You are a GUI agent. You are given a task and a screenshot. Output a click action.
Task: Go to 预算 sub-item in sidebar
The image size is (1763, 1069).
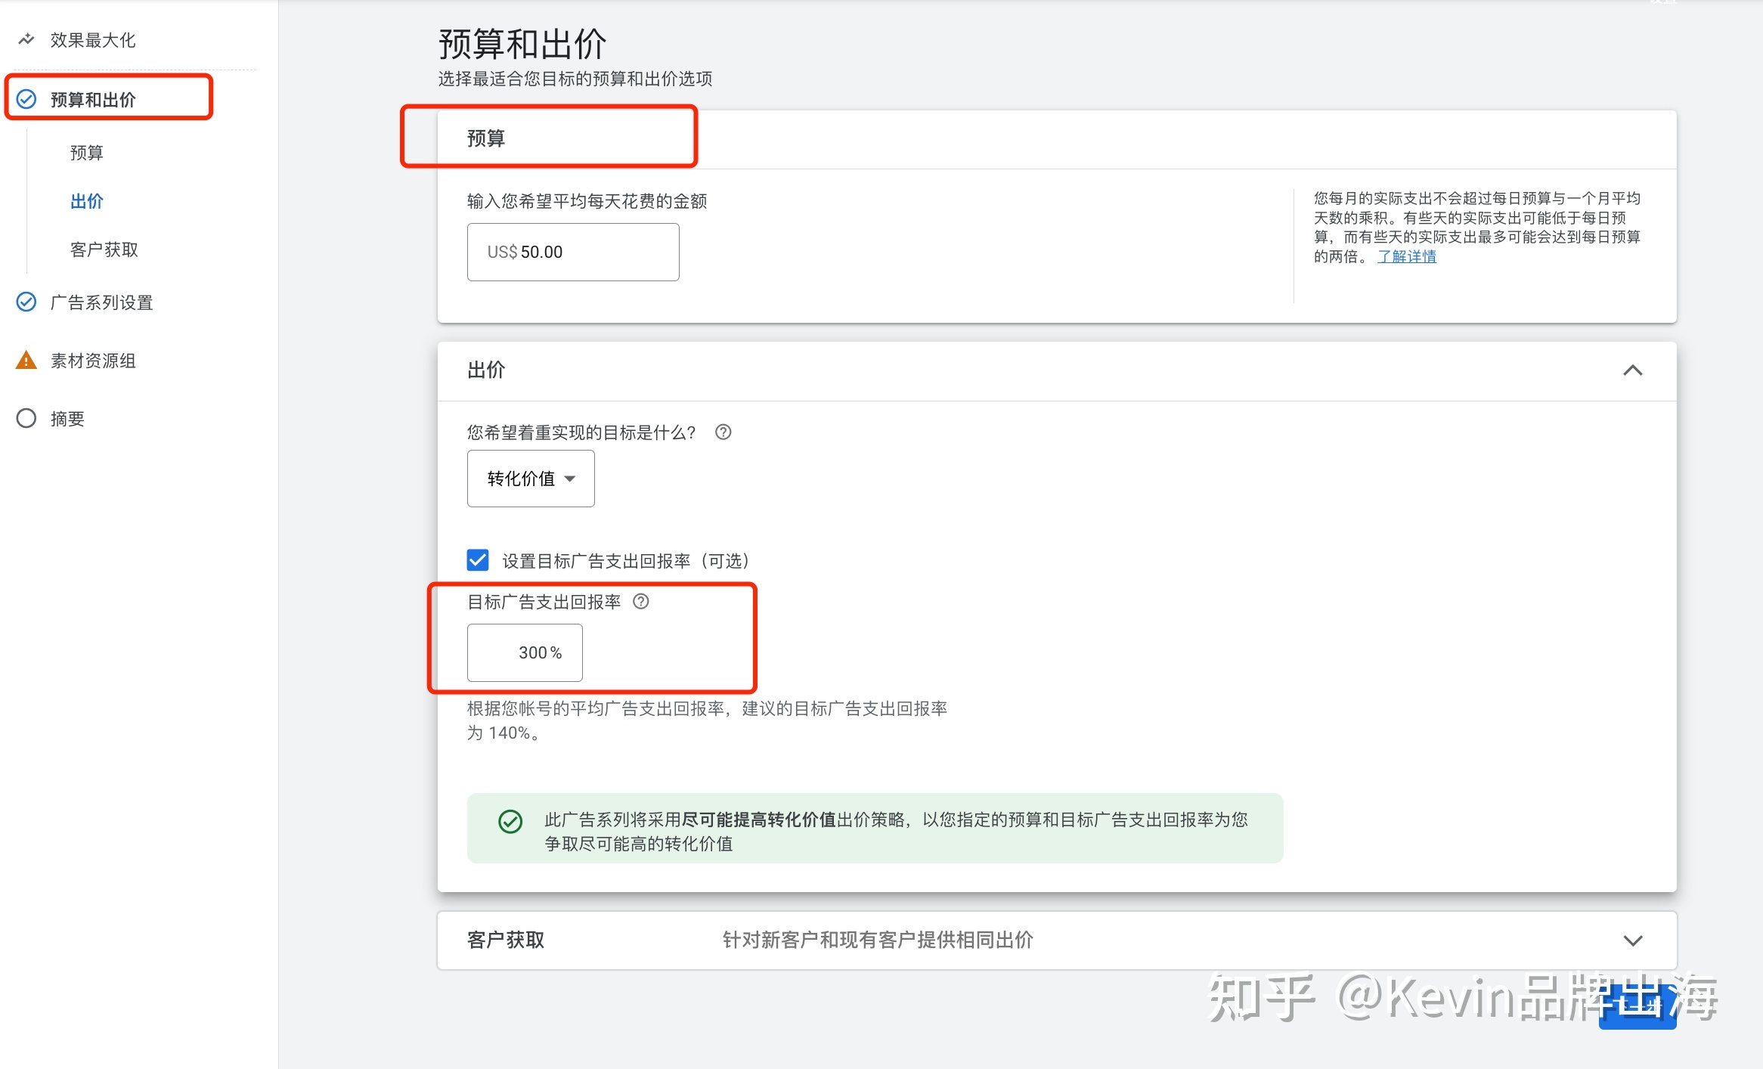[x=87, y=153]
